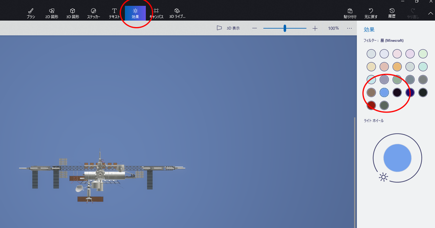The image size is (435, 228).
Task: Click the 貼り付け paste button
Action: tap(350, 13)
